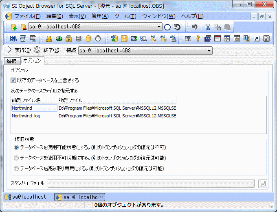
Task: Open the user management icon
Action: coord(48,39)
